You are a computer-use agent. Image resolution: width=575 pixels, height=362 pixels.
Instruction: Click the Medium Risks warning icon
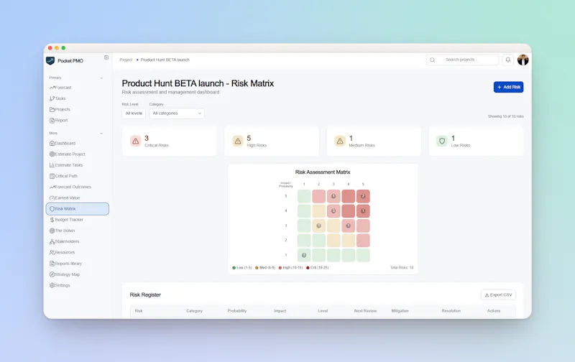tap(340, 141)
